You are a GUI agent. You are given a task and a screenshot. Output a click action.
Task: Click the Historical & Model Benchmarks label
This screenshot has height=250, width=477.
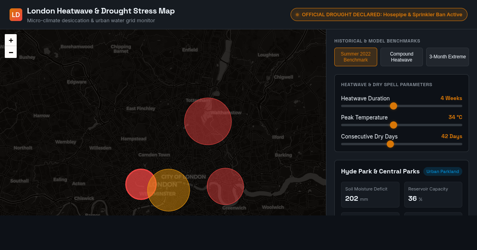tap(377, 41)
